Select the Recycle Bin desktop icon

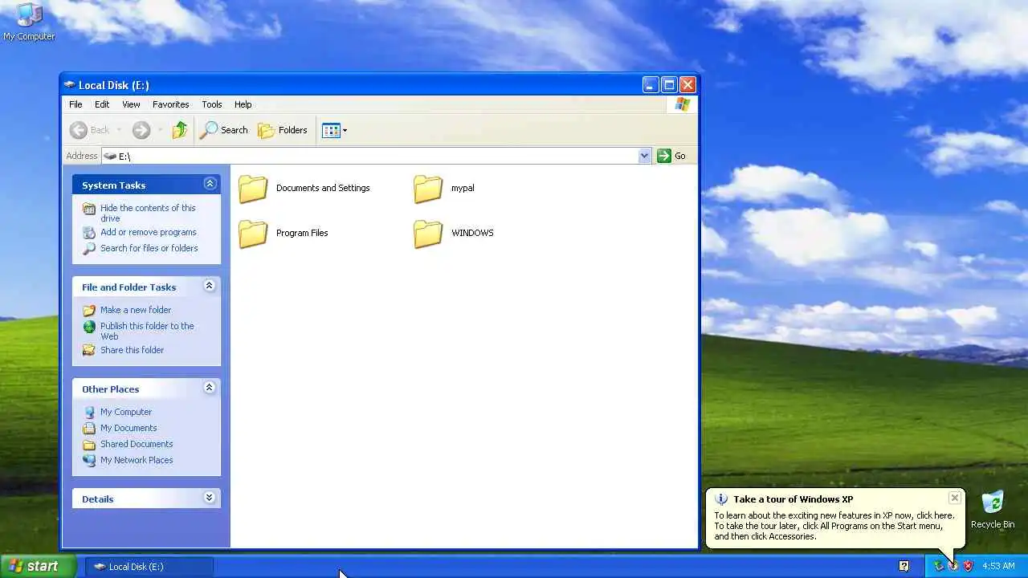pos(993,511)
